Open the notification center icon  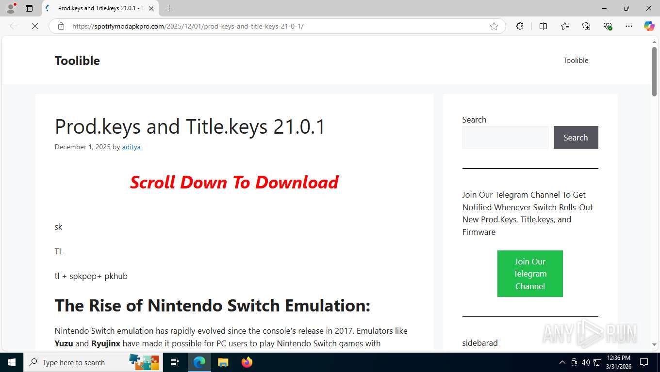point(644,362)
